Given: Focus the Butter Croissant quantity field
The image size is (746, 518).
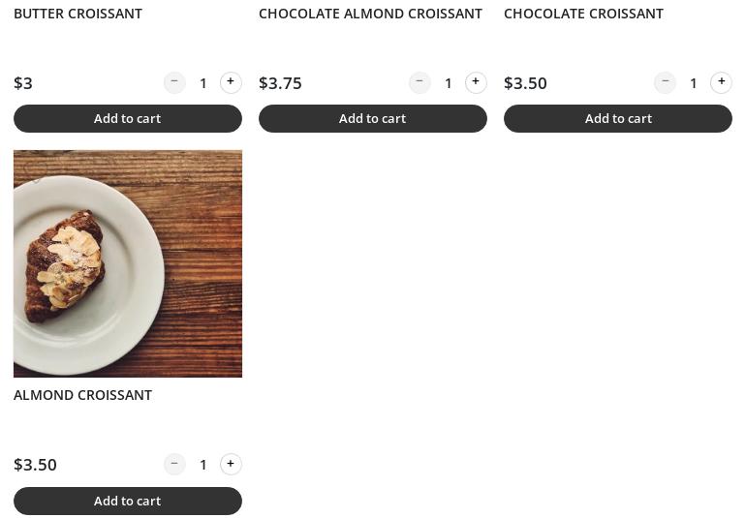Looking at the screenshot, I should [x=202, y=83].
